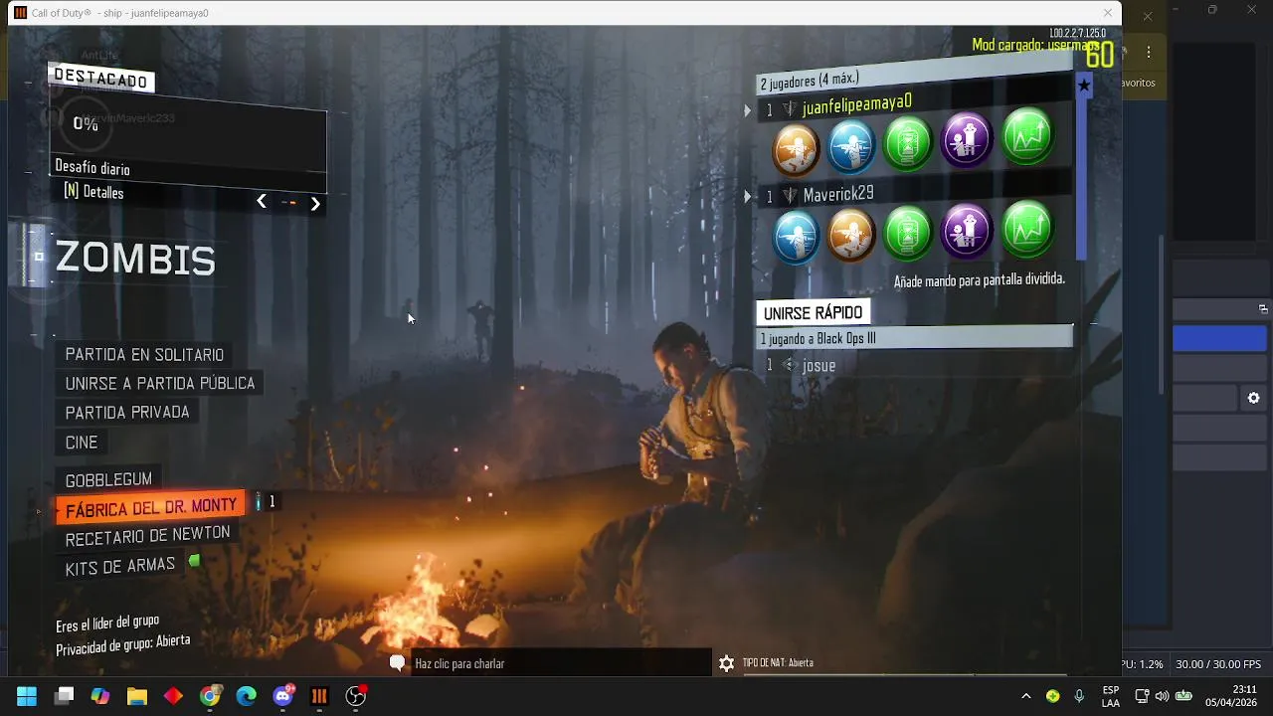Click juanfelipeamaya0's blue soldier gobblegum icon
Screen dimensions: 1273x716
[x=851, y=146]
